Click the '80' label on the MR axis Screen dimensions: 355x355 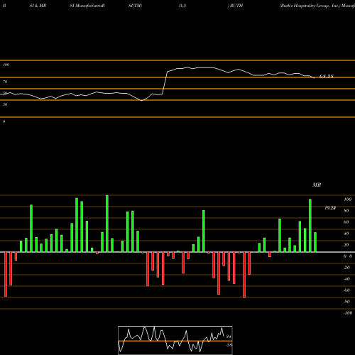click(x=346, y=211)
